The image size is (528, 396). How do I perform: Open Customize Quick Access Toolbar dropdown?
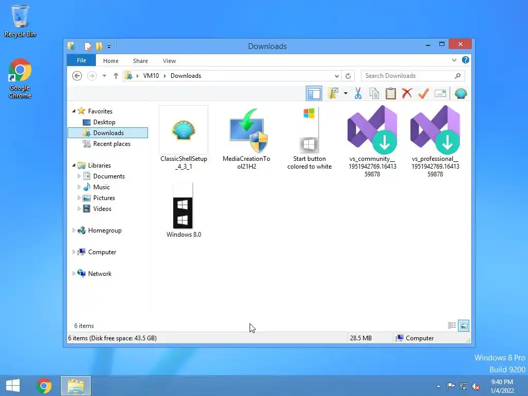coord(109,47)
